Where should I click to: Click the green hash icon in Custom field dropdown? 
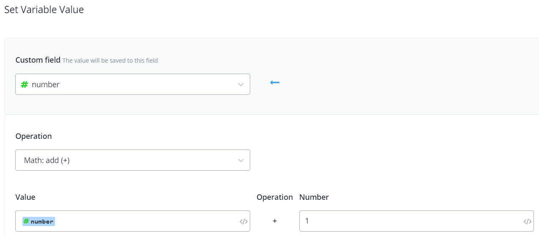[x=25, y=84]
